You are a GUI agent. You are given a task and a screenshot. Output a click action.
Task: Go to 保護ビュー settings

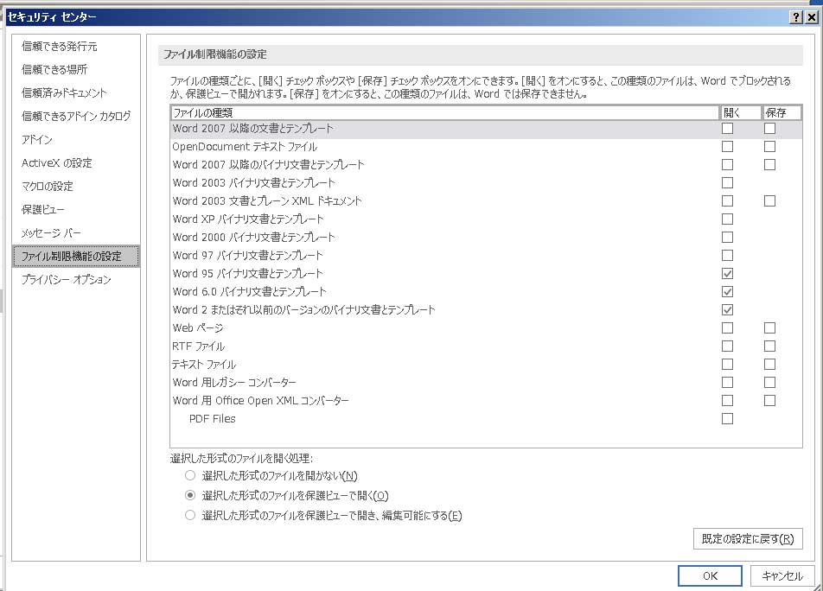tap(43, 209)
